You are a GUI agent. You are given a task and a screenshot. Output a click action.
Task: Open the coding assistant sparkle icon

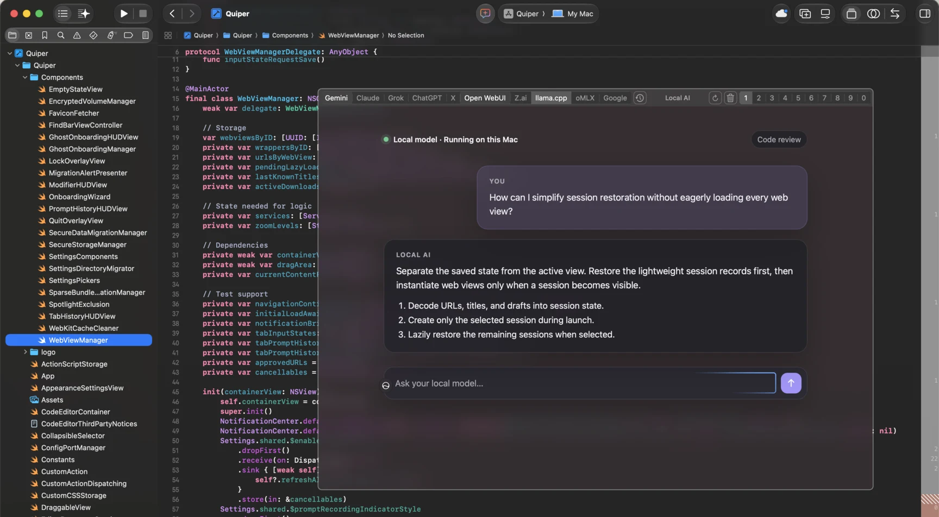click(84, 14)
